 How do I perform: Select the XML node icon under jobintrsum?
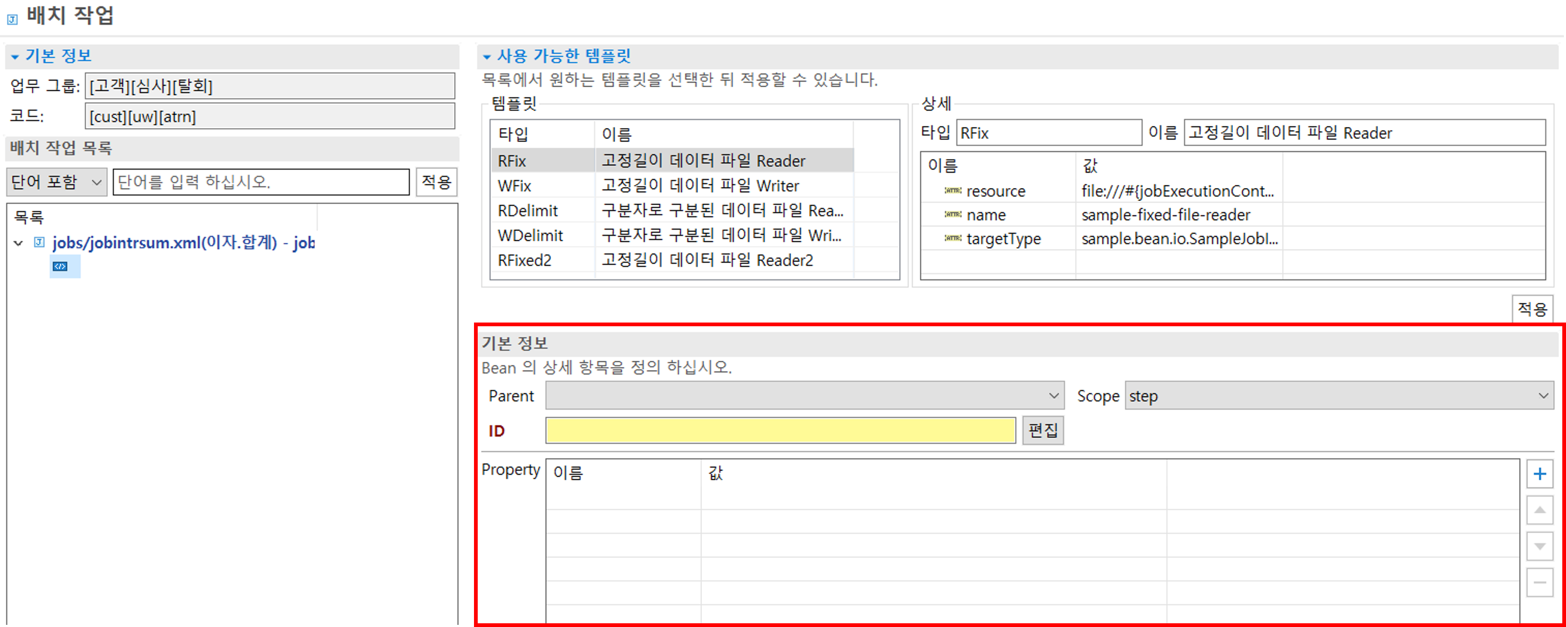tap(60, 266)
